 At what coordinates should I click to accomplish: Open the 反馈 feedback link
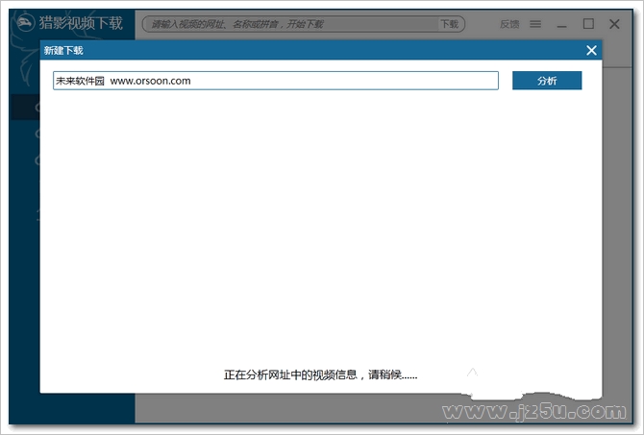tap(509, 24)
